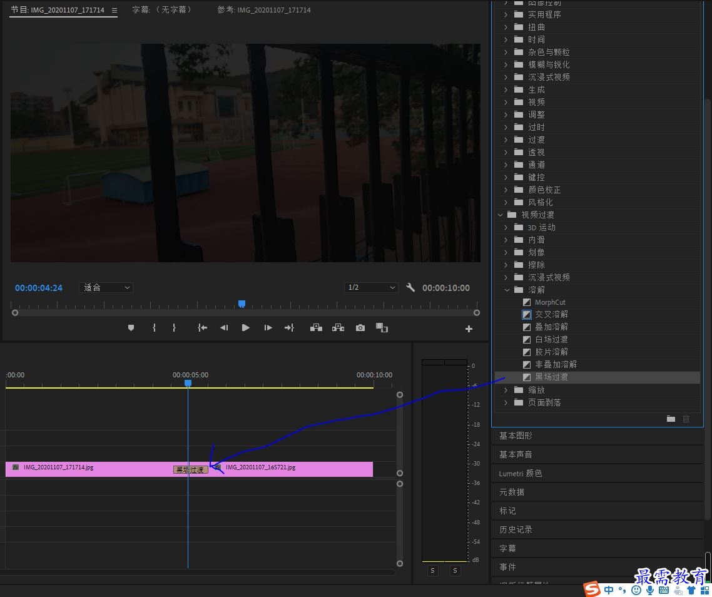Viewport: 712px width, 597px height.
Task: Expand the 页面剥落 folder
Action: (x=506, y=402)
